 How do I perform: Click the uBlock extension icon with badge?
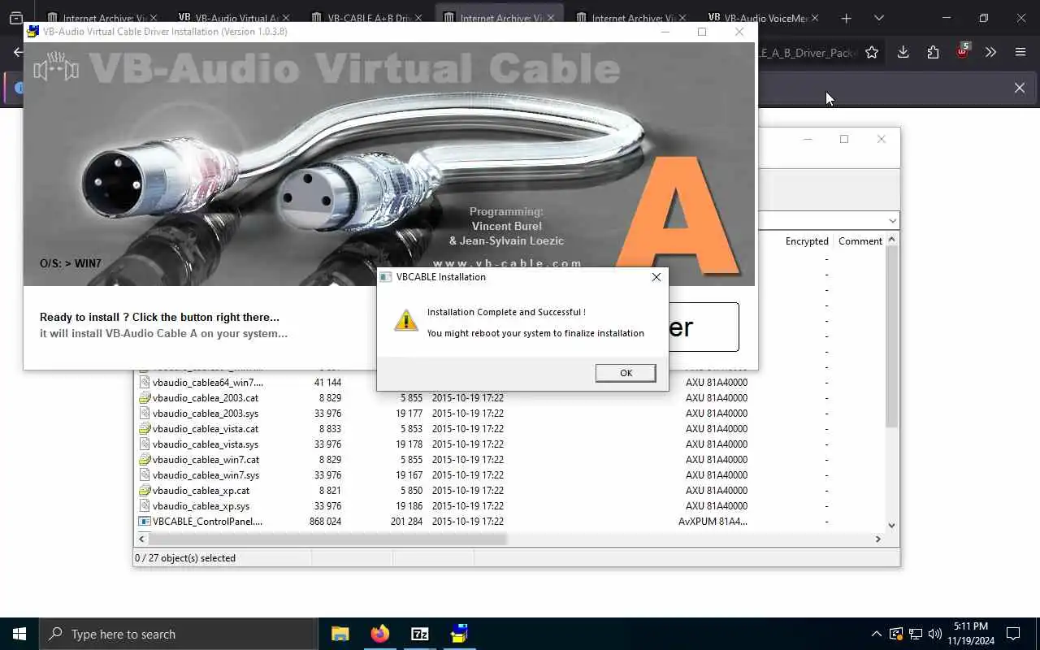(x=963, y=52)
